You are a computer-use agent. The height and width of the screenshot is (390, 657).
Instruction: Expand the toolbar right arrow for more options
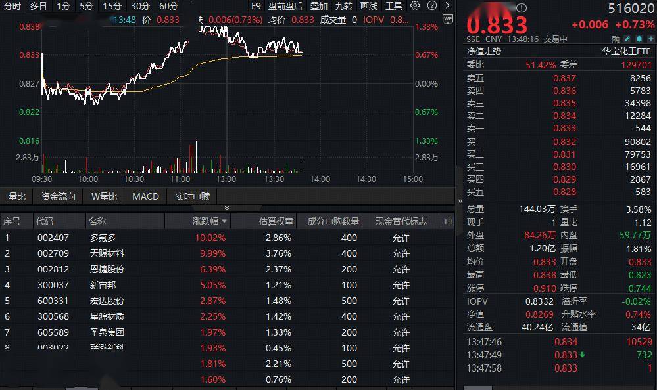[448, 6]
